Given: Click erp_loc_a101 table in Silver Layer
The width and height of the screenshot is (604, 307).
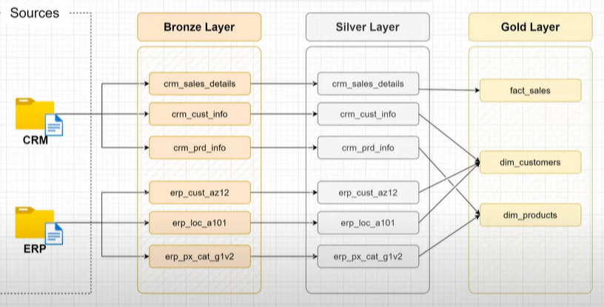Looking at the screenshot, I should pos(368,222).
